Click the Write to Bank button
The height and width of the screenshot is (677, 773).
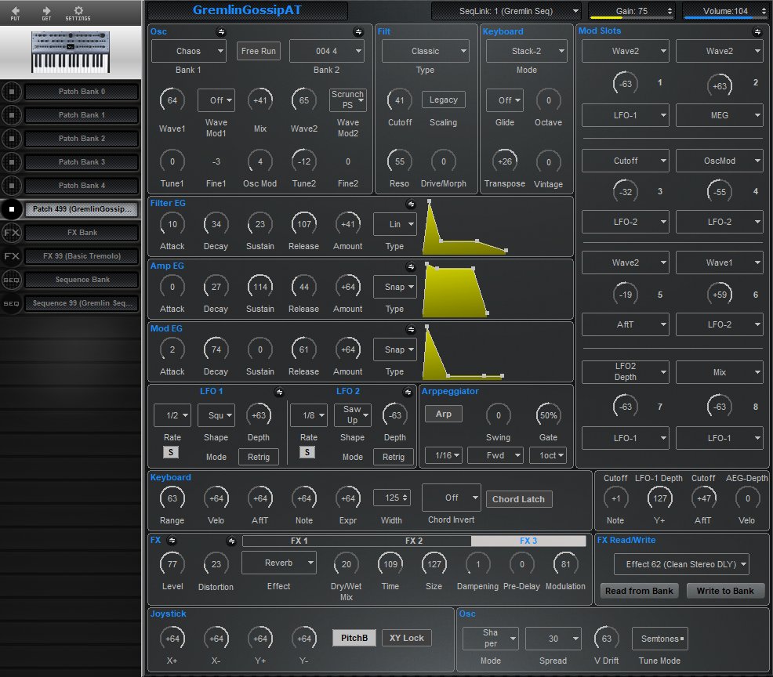[725, 591]
